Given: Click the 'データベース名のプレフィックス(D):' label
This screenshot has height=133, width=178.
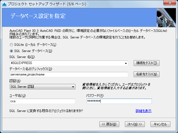Looking at the screenshot, I should [x=31, y=69].
